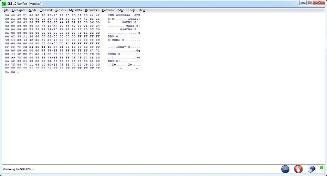
Task: Click the eraser clear-screen icon
Action: coord(312,169)
